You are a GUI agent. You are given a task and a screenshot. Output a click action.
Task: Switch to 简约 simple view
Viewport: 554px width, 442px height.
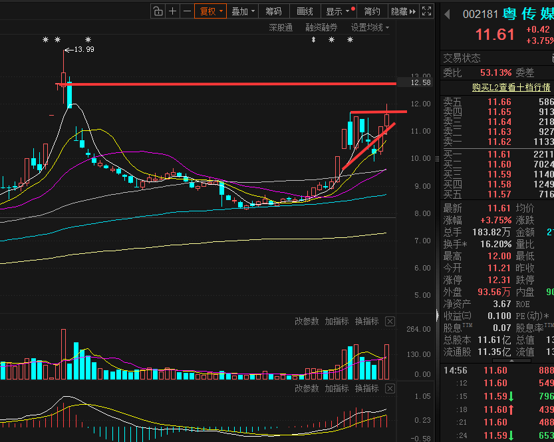tap(372, 11)
